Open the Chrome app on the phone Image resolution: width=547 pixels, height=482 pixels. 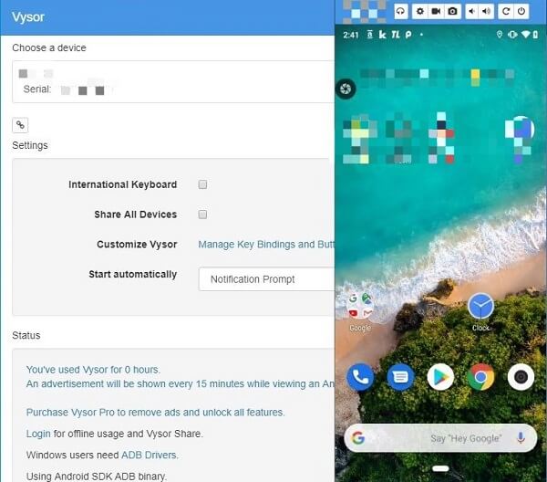(481, 376)
